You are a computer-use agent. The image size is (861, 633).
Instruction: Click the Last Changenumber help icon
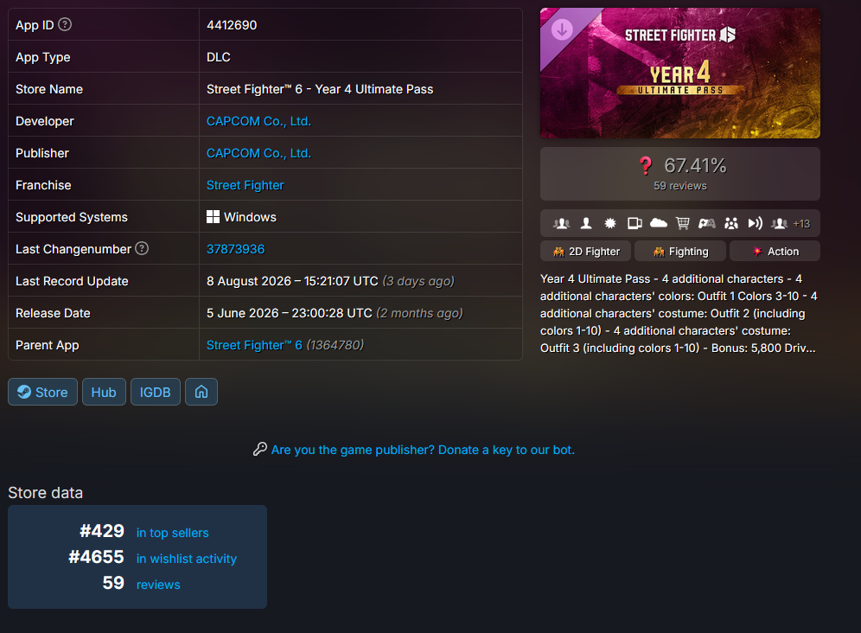point(142,248)
